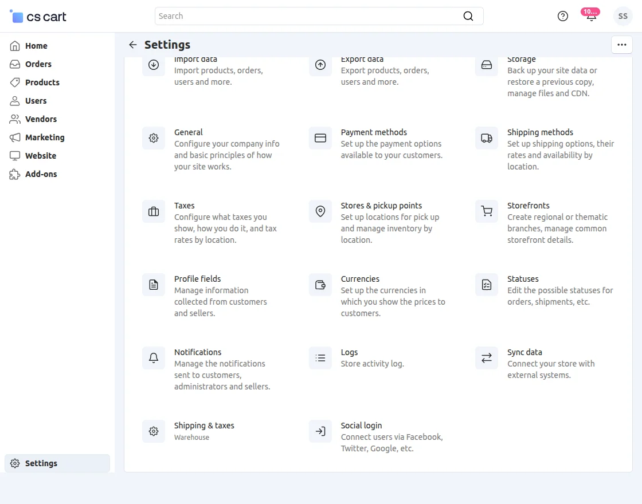Open the Sync data arrows icon
This screenshot has height=504, width=642.
(486, 358)
